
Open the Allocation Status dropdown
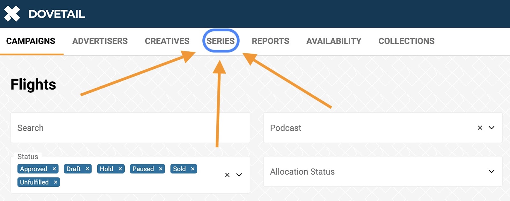coord(383,171)
